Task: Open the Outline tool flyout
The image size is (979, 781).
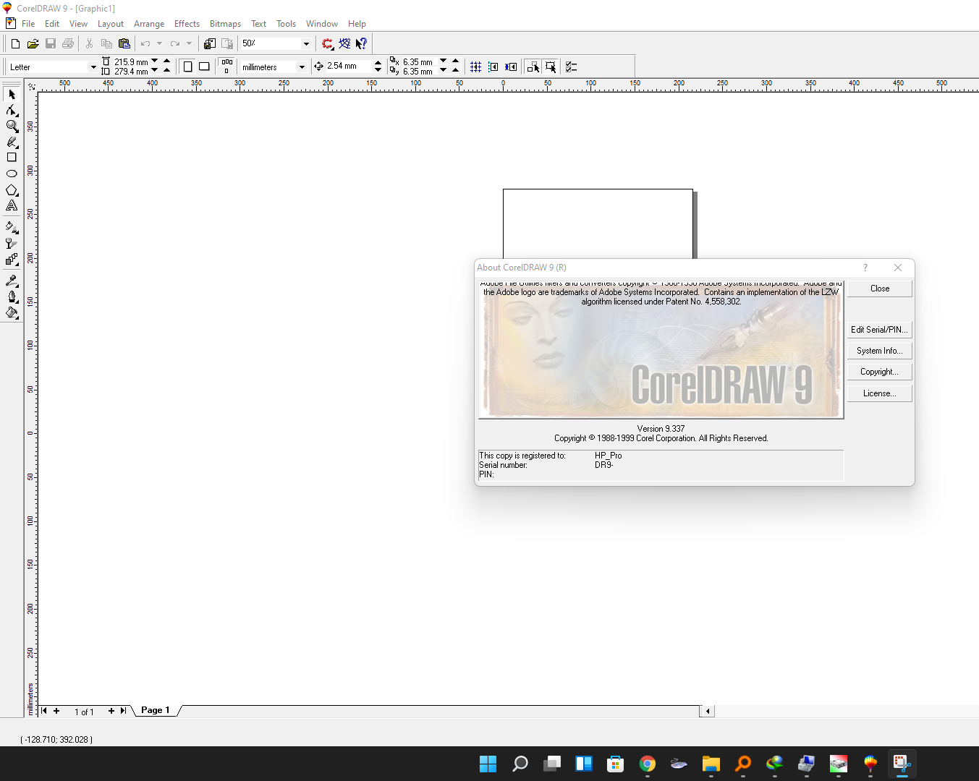Action: (x=12, y=296)
